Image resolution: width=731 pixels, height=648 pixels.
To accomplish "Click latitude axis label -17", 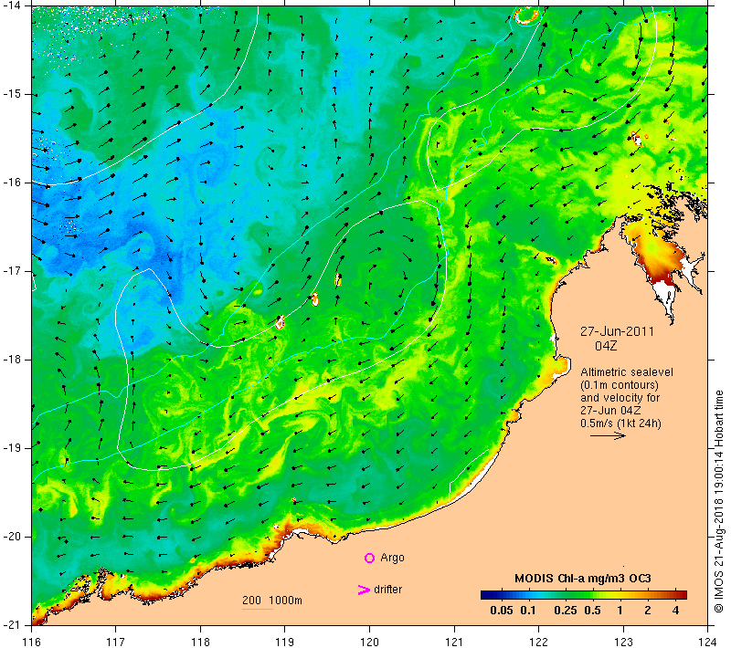I will (11, 270).
